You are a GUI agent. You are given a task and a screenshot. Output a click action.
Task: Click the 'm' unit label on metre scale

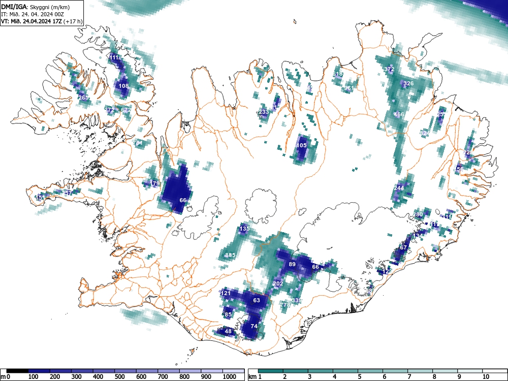3,377
